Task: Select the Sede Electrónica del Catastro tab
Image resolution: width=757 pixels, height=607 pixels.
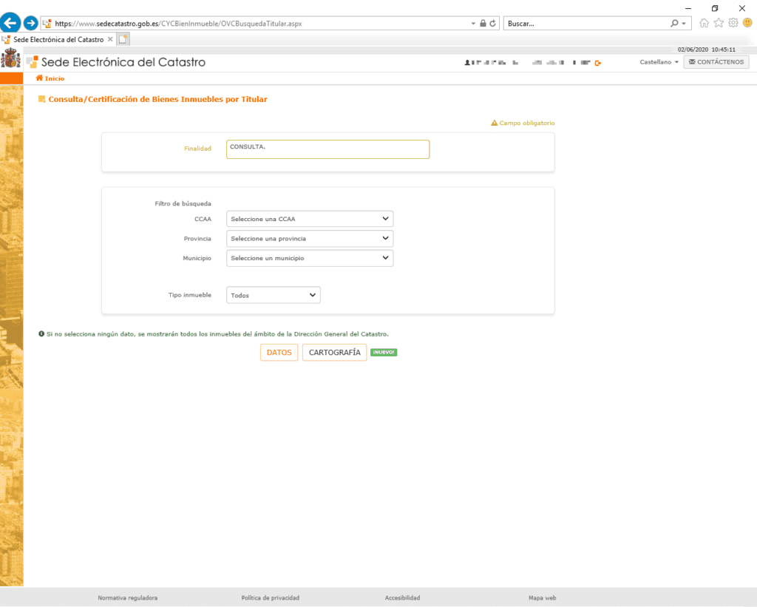Action: (x=58, y=39)
